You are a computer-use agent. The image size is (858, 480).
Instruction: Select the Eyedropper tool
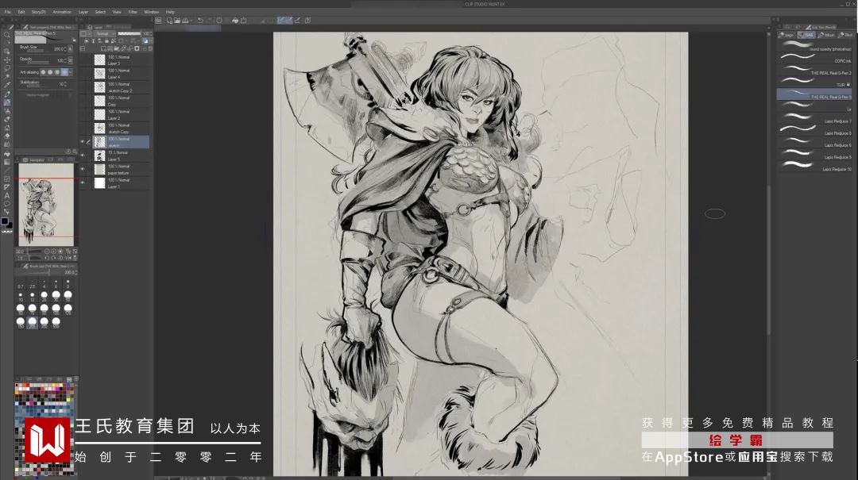click(6, 85)
